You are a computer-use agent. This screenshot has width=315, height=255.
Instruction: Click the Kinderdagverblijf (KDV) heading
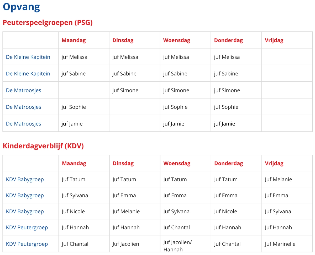[43, 146]
